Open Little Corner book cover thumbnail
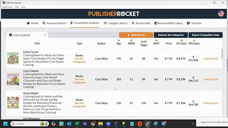This screenshot has width=228, height=128. 13,58
